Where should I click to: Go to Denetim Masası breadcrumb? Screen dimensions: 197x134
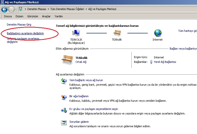click(x=37, y=9)
